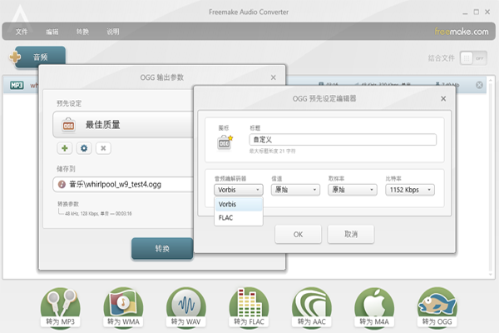The image size is (499, 333).
Task: Open the 转换 menu
Action: pos(82,32)
